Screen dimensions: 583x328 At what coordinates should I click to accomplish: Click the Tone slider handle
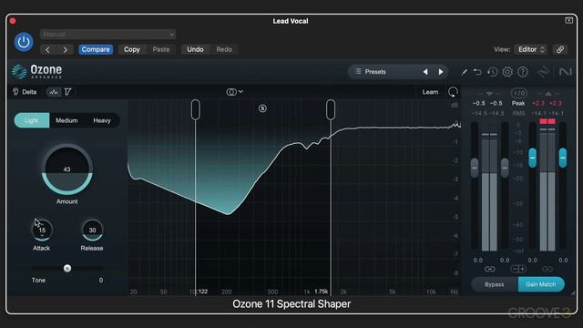pos(67,268)
